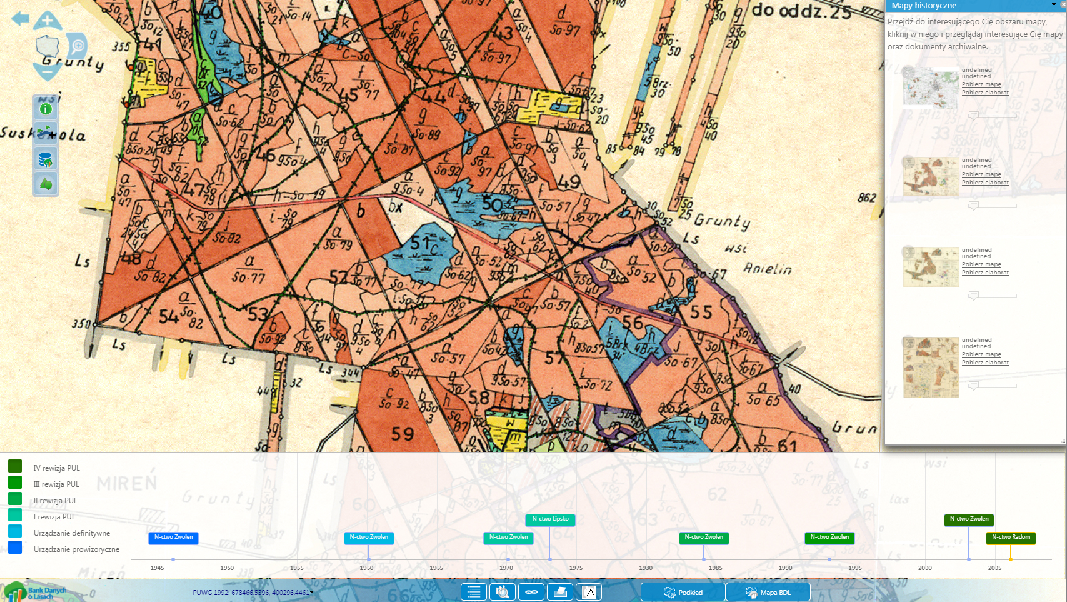Zoom out with the minus button
The height and width of the screenshot is (602, 1067).
(x=48, y=71)
